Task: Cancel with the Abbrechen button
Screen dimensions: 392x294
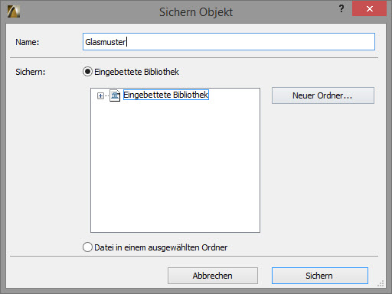Action: pyautogui.click(x=213, y=276)
